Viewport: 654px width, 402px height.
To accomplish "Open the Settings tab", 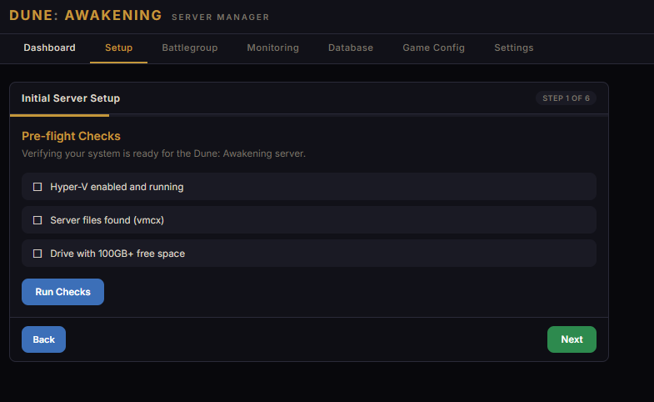I will (x=513, y=48).
